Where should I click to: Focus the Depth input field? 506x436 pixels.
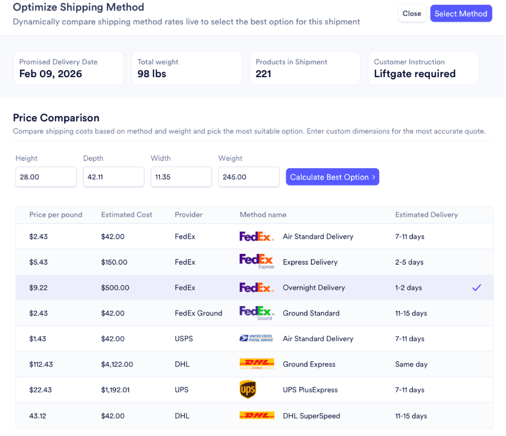114,177
